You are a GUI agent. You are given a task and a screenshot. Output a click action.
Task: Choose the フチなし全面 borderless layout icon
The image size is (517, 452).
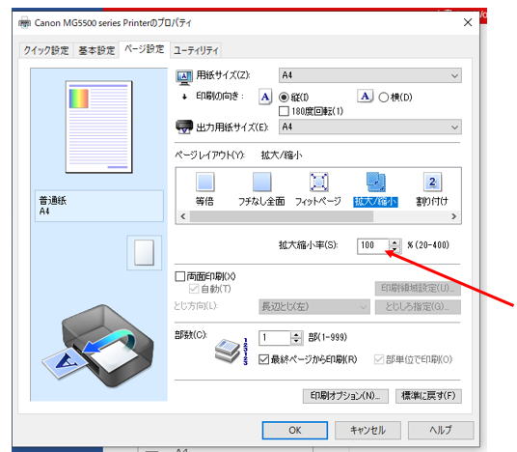262,182
